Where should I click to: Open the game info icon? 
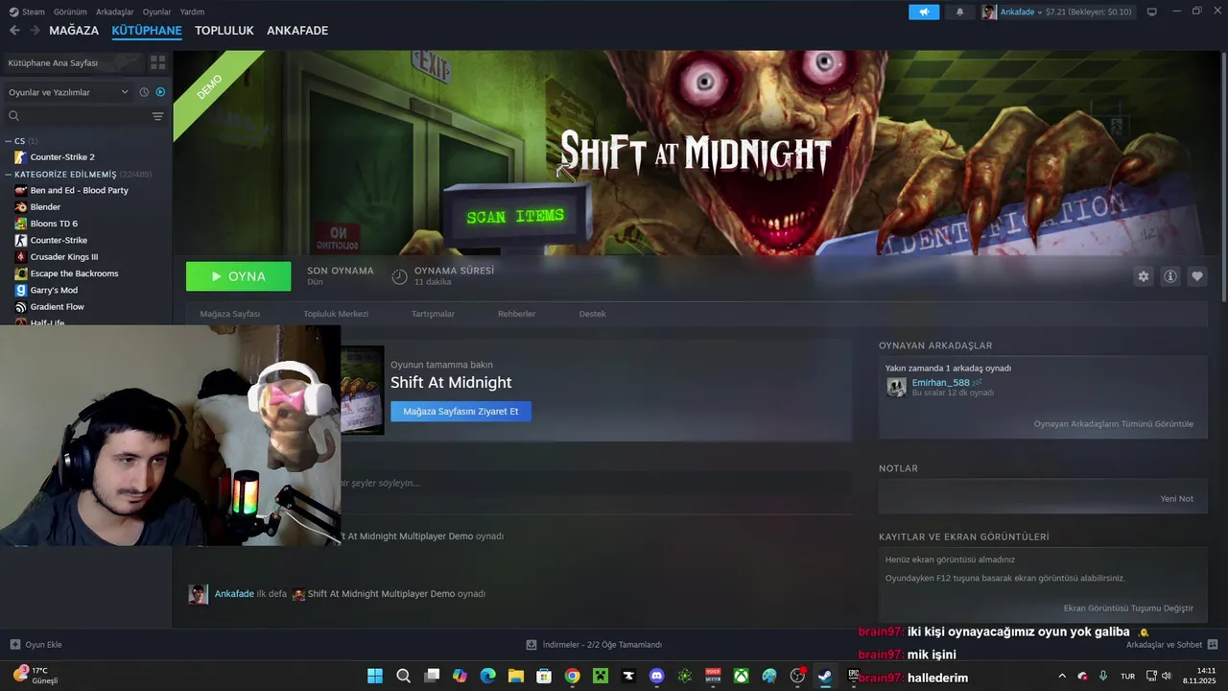pyautogui.click(x=1170, y=276)
